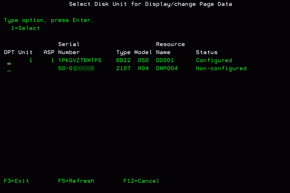Click model value A04
Image resolution: width=290 pixels, height=193 pixels.
143,69
